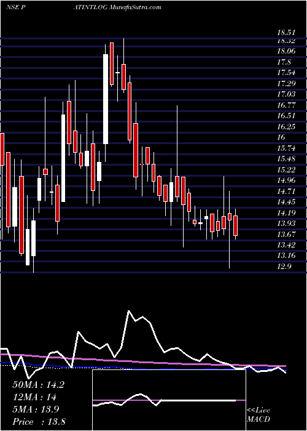The image size is (307, 431).
Task: Select the 16.25 price axis label
Action: click(286, 126)
